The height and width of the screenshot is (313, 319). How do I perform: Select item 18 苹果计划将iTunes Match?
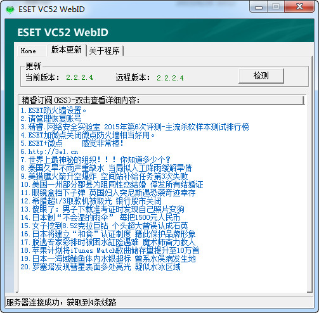[x=110, y=250]
